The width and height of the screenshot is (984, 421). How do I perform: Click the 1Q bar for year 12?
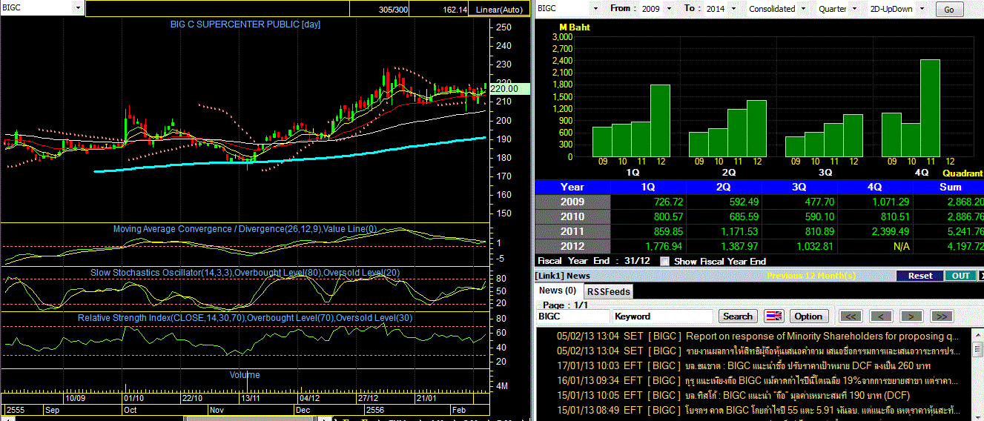[660, 121]
